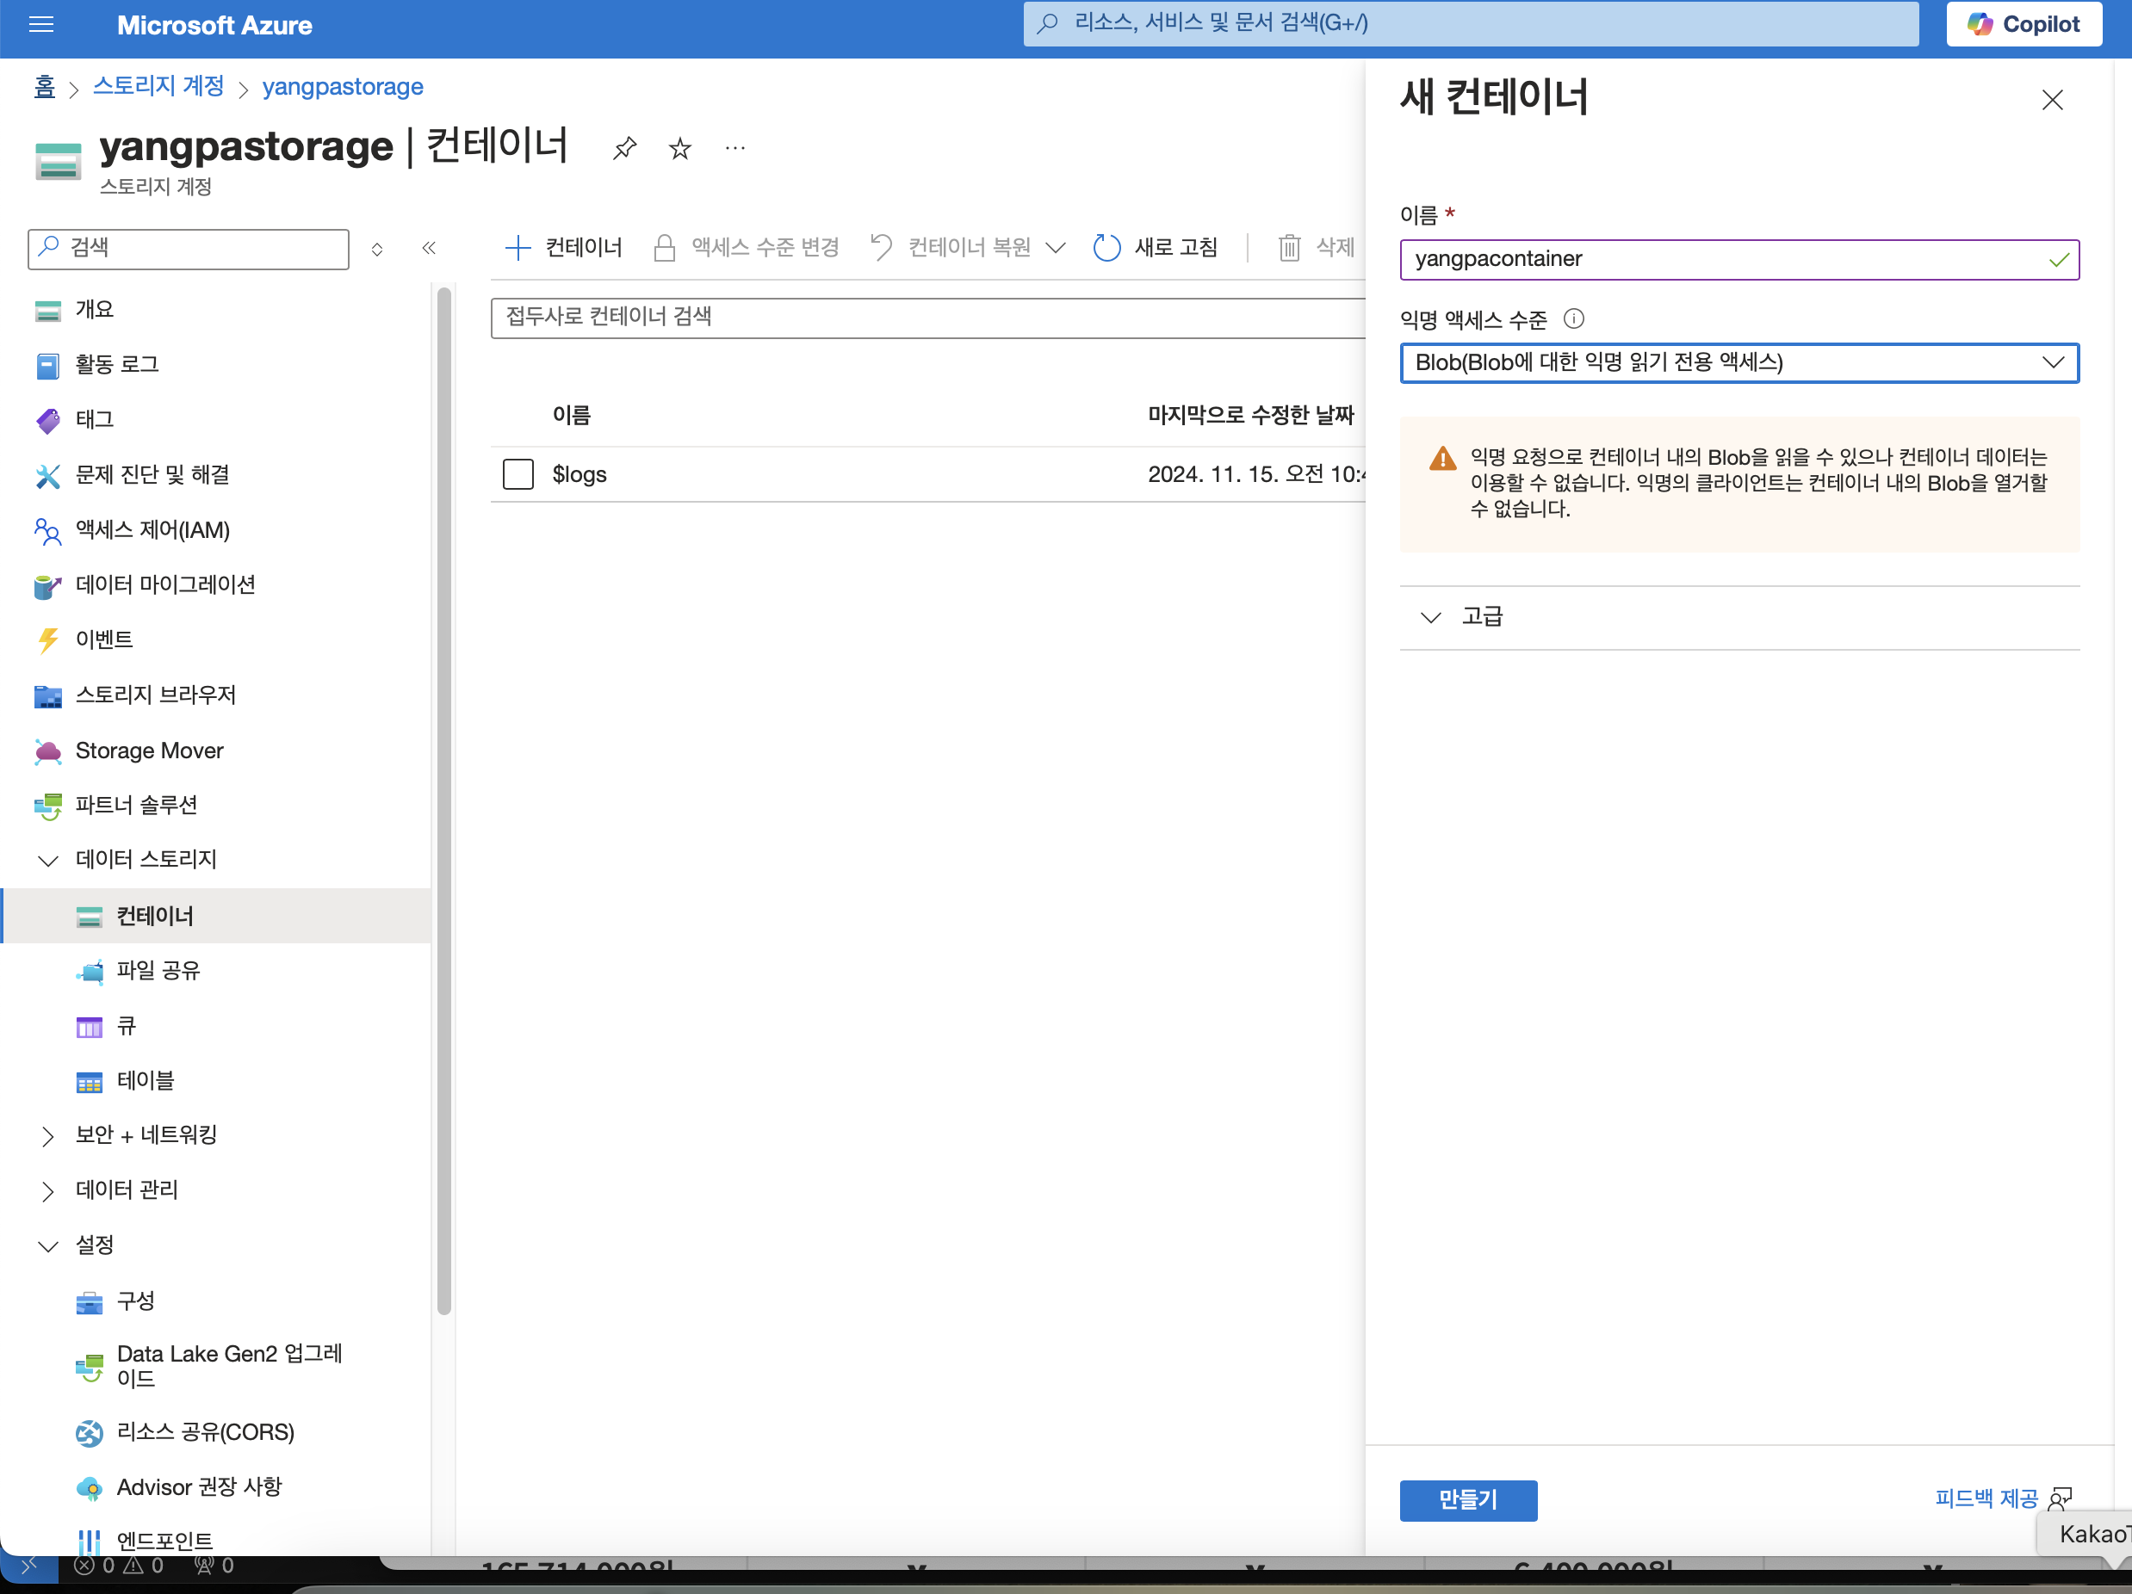Click the sidebar vertical scrollbar
2132x1594 pixels.
[x=443, y=800]
